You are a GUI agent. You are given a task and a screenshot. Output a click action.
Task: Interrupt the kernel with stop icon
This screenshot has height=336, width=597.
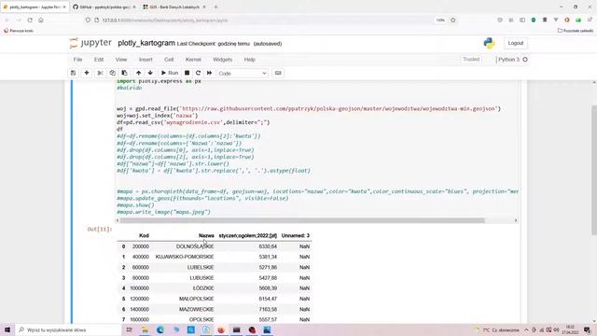[187, 73]
